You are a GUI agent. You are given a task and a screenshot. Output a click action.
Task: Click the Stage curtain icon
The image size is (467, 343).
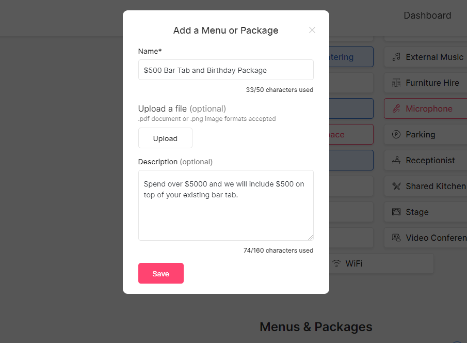coord(396,212)
